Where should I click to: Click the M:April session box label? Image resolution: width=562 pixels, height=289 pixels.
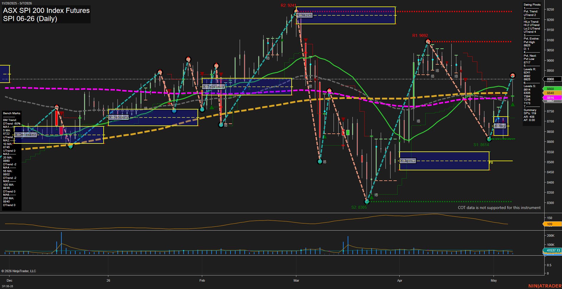tap(408, 161)
